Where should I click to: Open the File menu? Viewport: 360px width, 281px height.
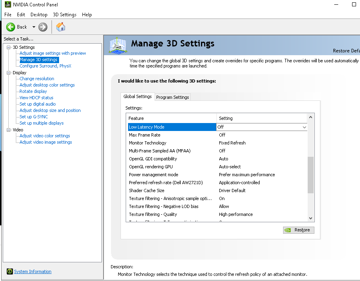(x=8, y=14)
